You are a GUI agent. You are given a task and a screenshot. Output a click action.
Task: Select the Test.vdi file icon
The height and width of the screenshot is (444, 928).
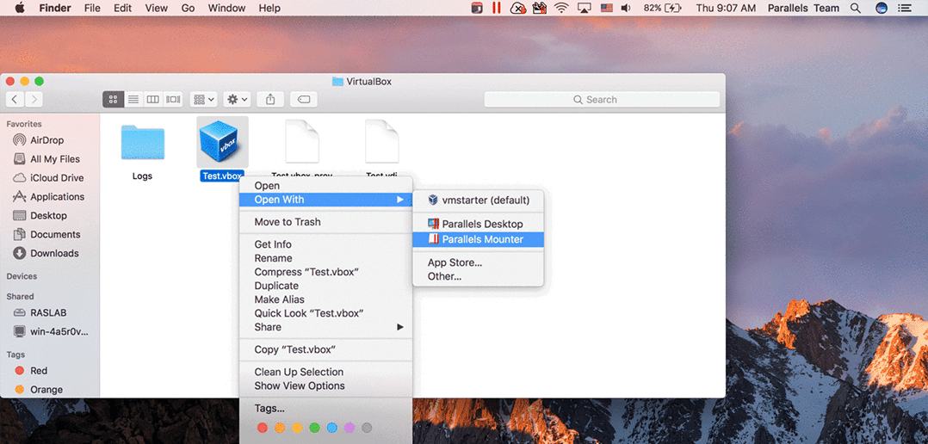[x=381, y=141]
